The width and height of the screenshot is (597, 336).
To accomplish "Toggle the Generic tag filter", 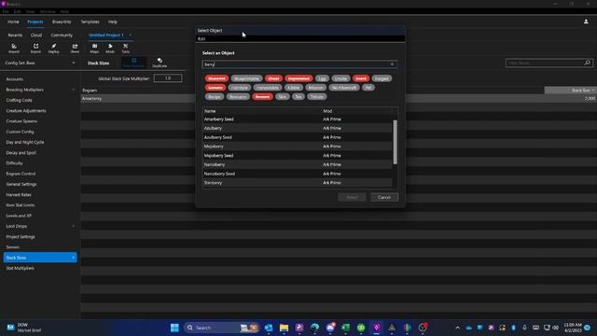I will 215,88.
